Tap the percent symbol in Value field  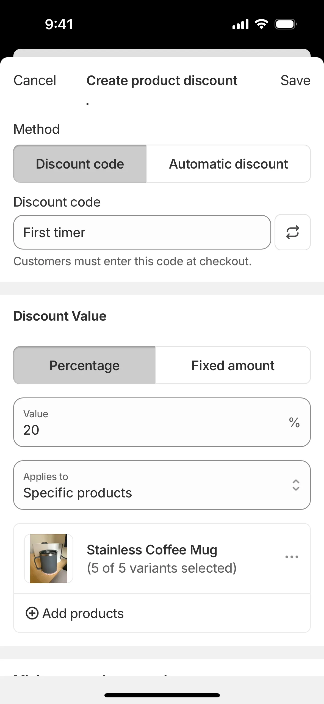(x=294, y=422)
